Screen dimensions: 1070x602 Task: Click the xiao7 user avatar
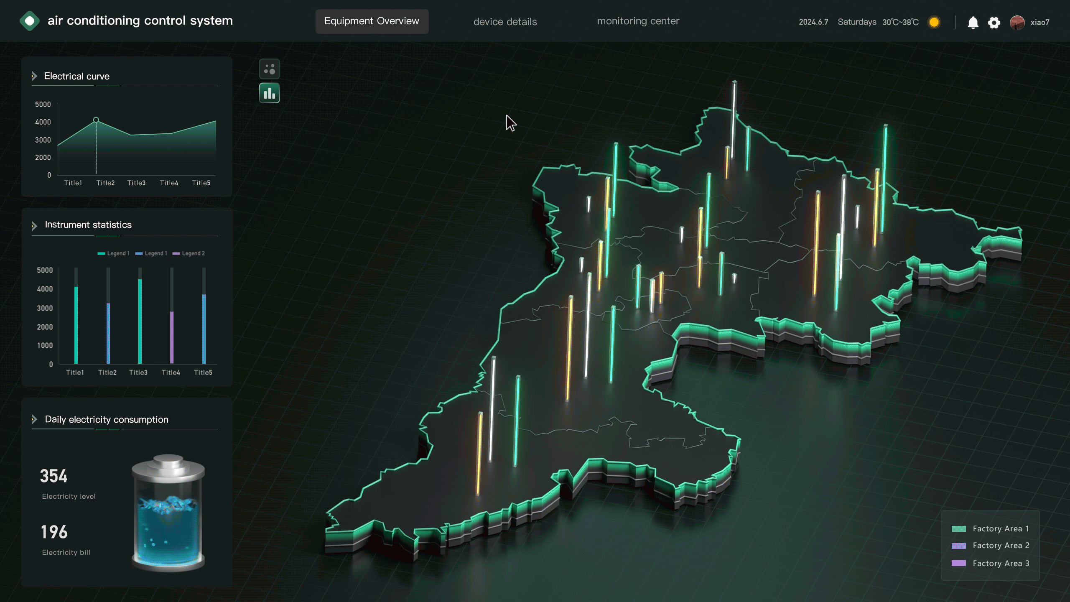1017,23
